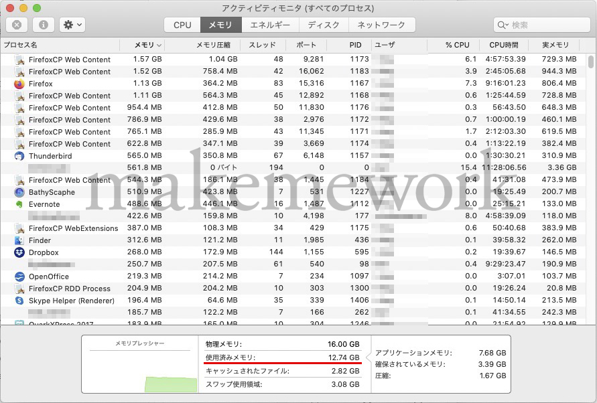
Task: Click icon of FirefoxCP Web Content 765.1 MB
Action: coord(19,132)
